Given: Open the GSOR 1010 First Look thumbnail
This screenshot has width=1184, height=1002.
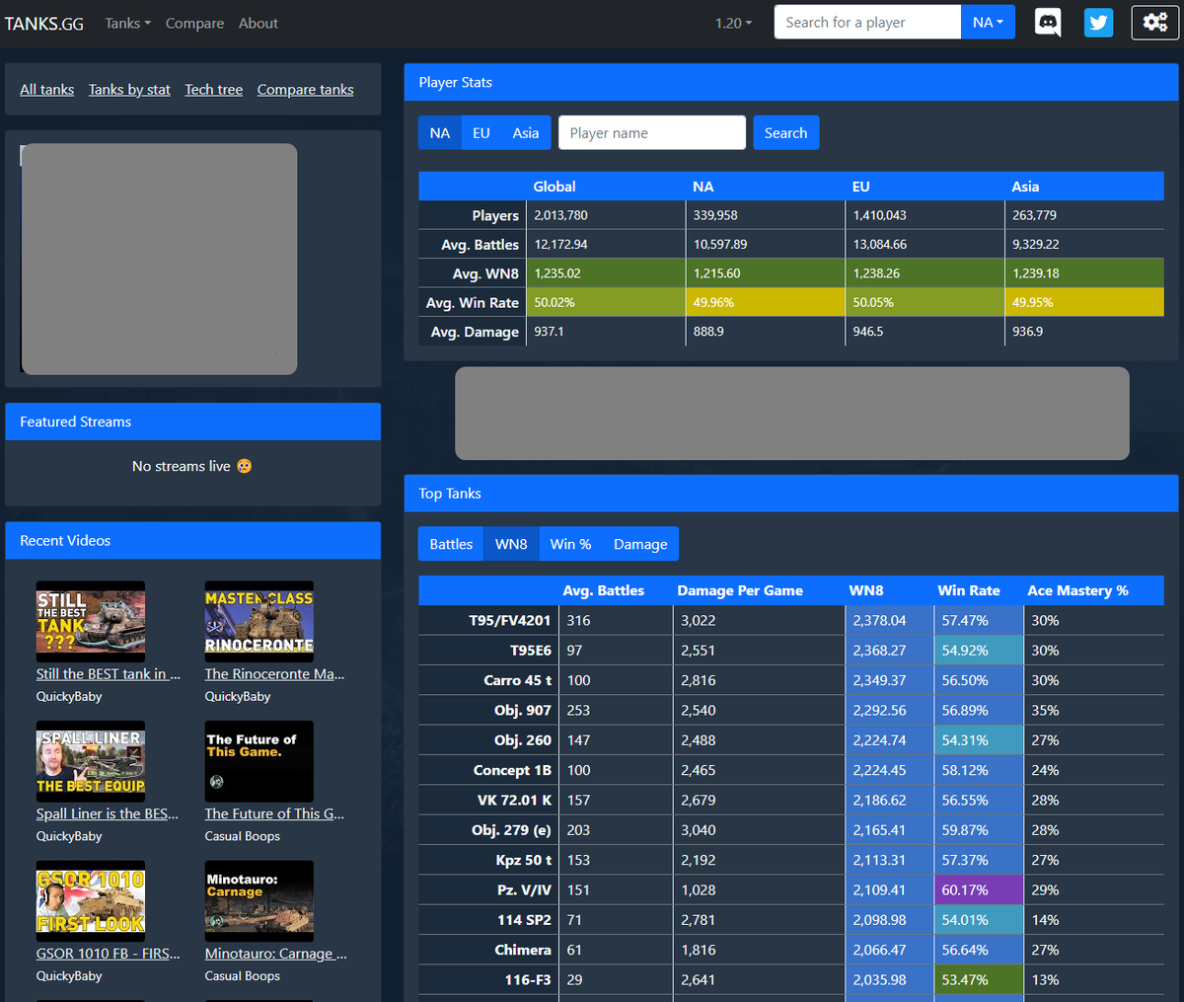Looking at the screenshot, I should 91,901.
